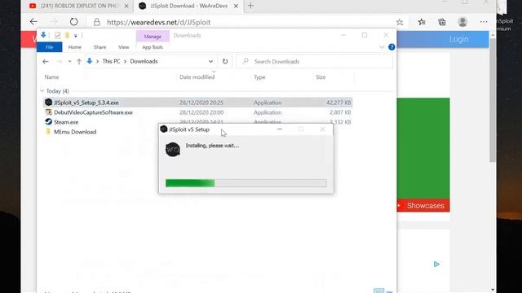Add this page to favorites with the star
This screenshot has height=293, width=522.
(400, 22)
